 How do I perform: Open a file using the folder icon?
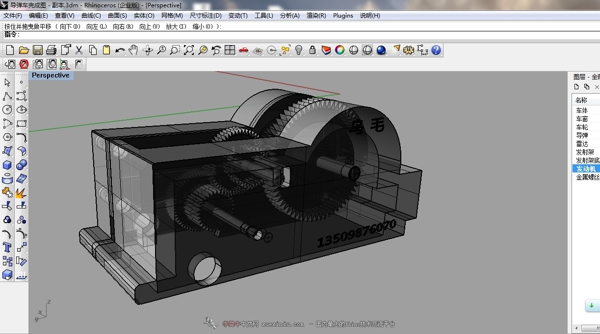(x=24, y=50)
